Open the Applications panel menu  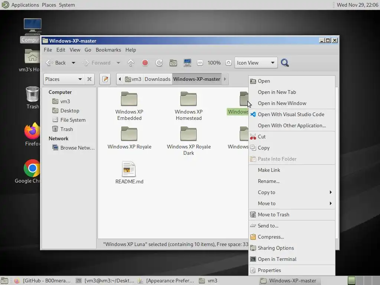25,5
